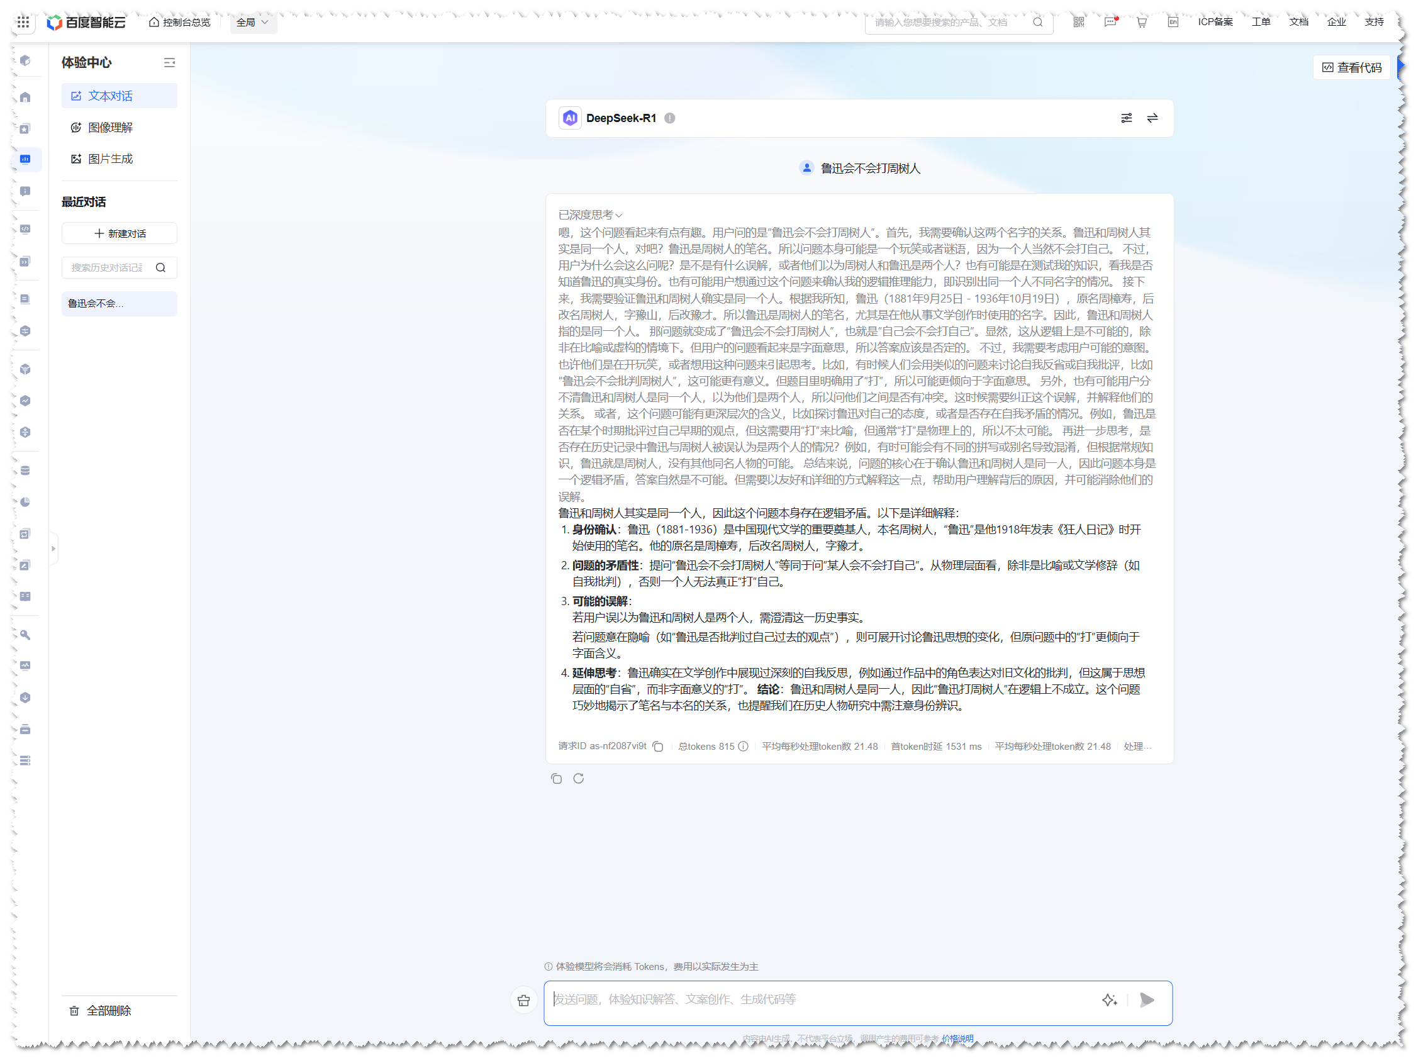The height and width of the screenshot is (1058, 1416).
Task: Select 图像理解 in the sidebar
Action: pos(119,127)
